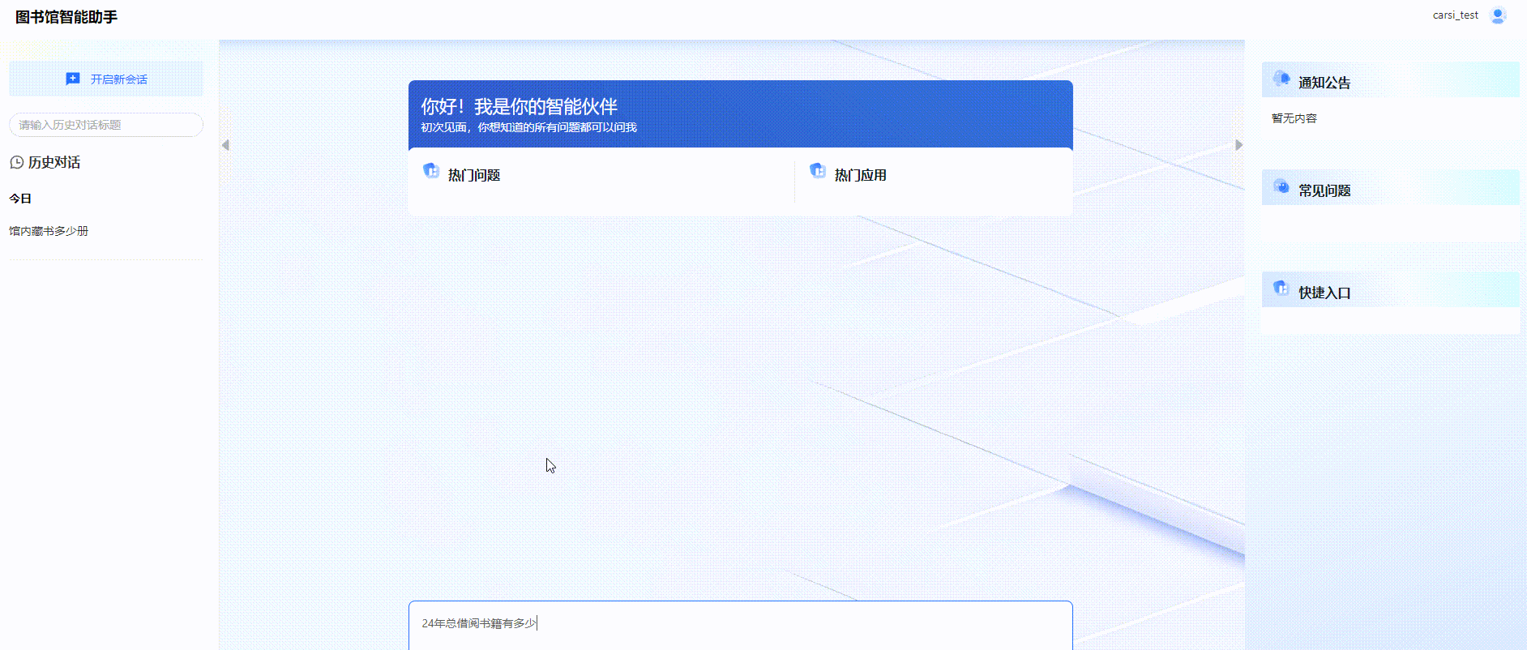Select the 热门问题 heading
1527x650 pixels.
point(474,175)
